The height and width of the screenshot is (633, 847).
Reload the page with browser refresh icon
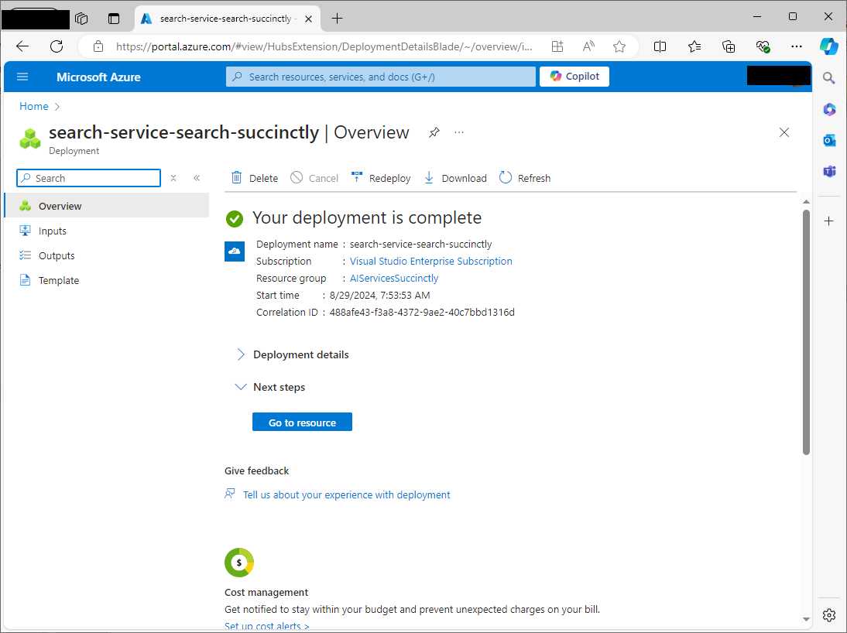[x=57, y=46]
